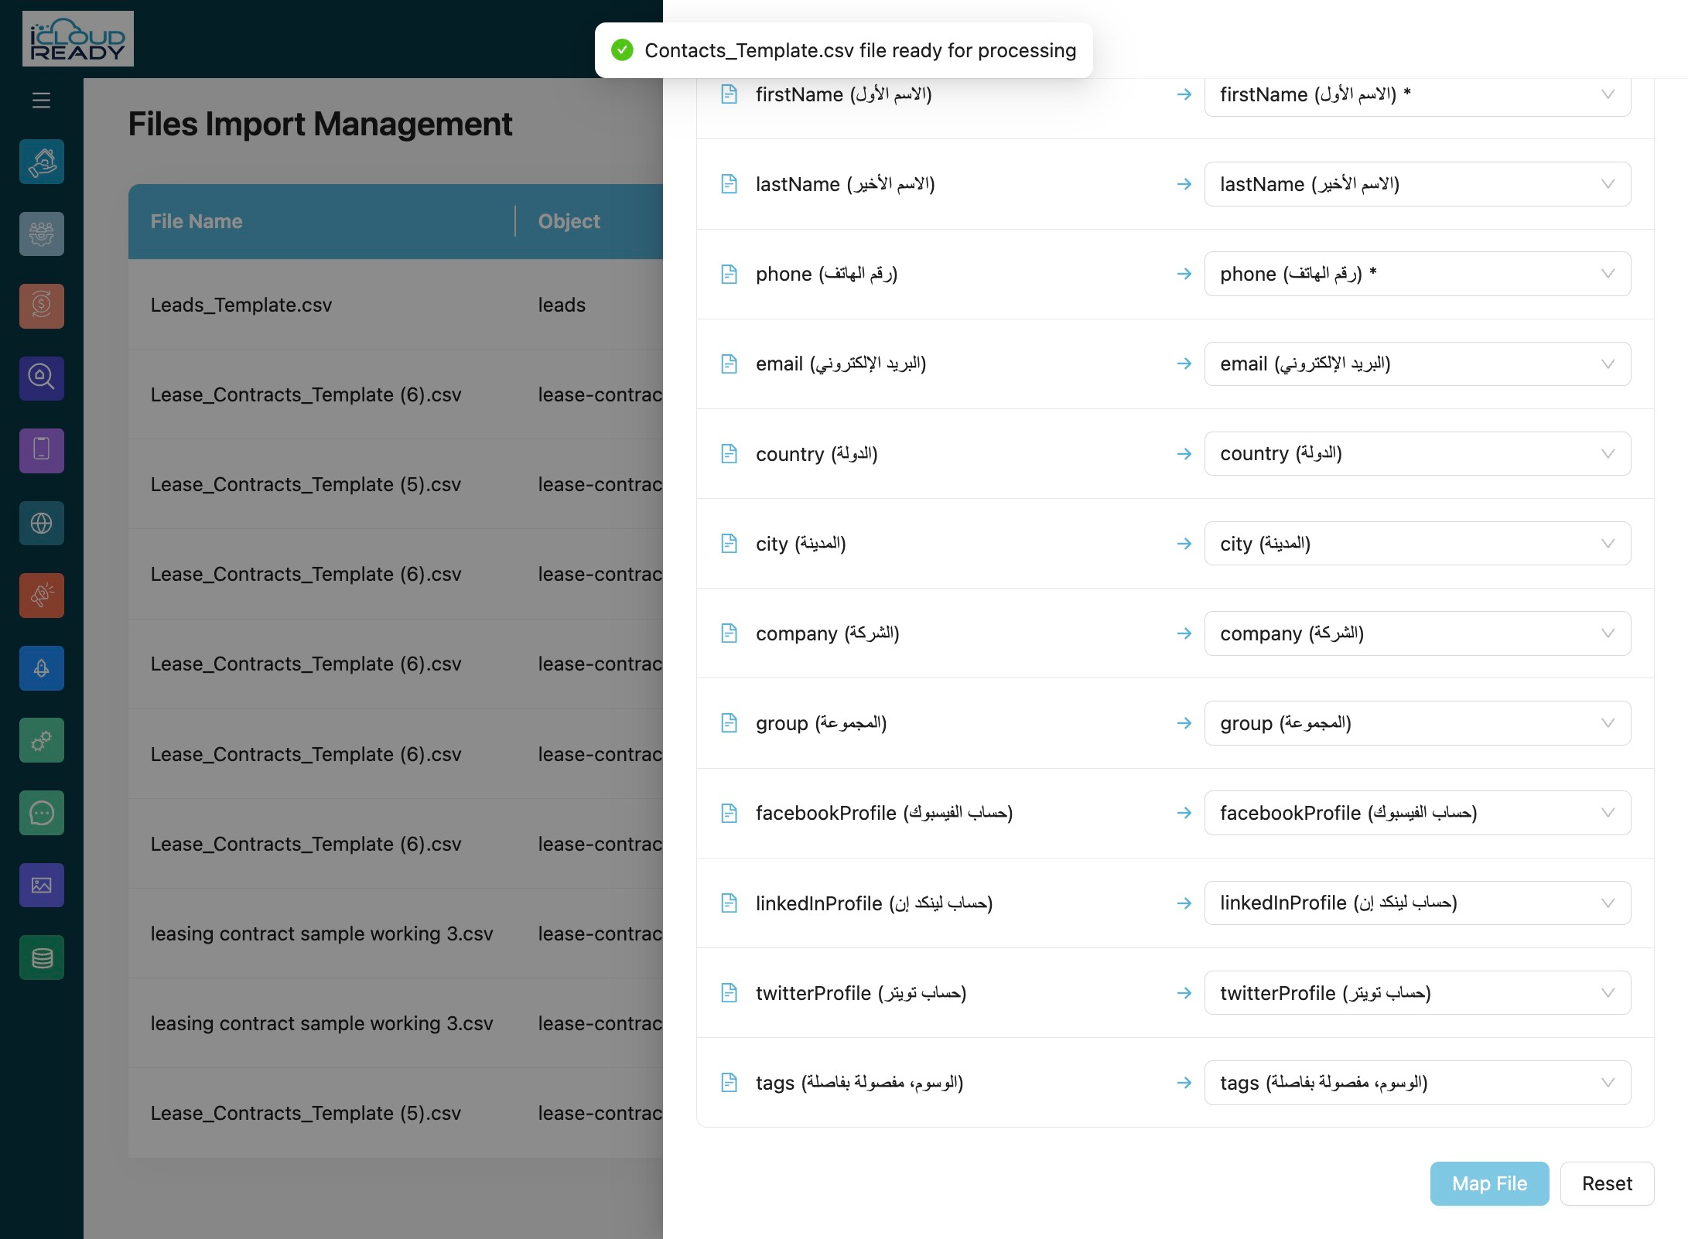Open the mobile device sidebar icon
This screenshot has width=1688, height=1239.
tap(42, 451)
